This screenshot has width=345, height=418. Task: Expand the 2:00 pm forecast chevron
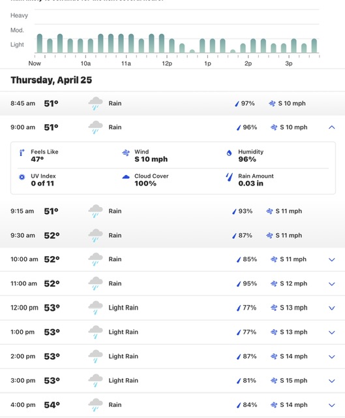(332, 357)
